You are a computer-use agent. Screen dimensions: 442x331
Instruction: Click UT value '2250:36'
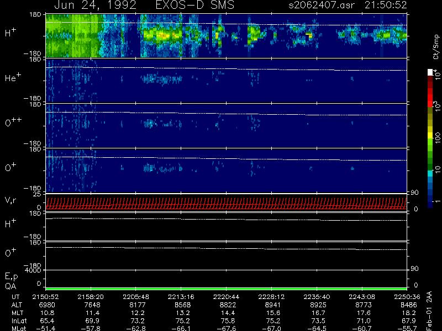click(407, 297)
